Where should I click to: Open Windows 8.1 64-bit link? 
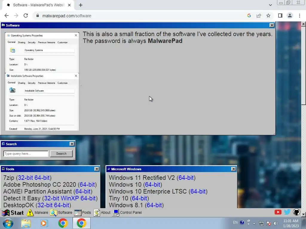[154, 205]
